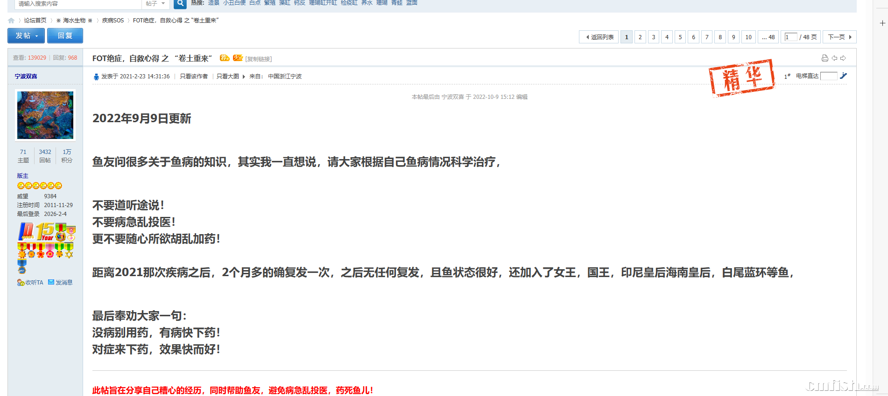
Task: Click the 回复 reply button
Action: [65, 36]
